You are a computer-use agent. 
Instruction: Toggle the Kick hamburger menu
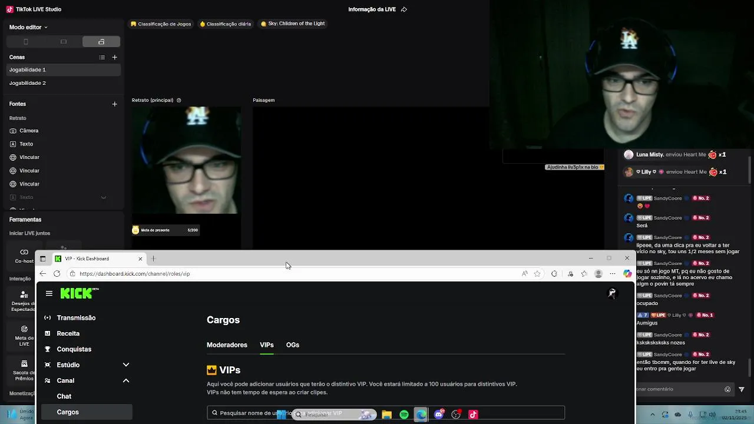[x=49, y=293]
